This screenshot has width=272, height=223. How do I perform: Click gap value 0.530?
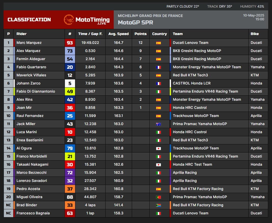(x=90, y=51)
